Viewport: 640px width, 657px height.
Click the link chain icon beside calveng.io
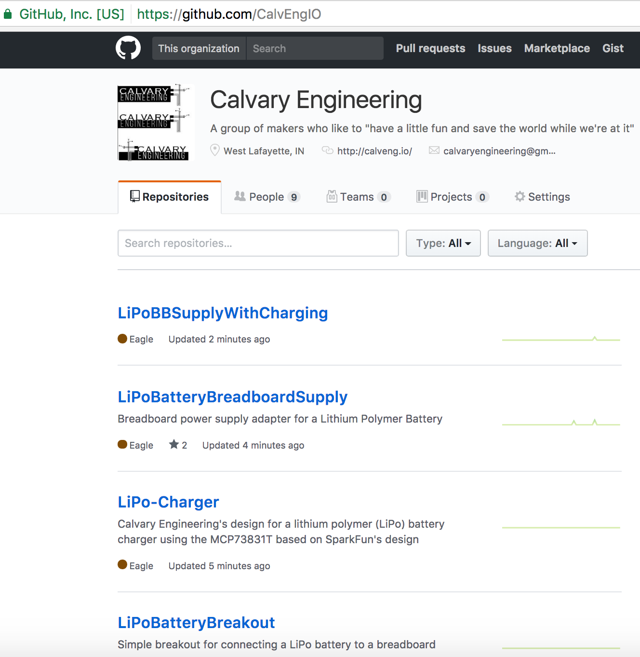[x=328, y=151]
